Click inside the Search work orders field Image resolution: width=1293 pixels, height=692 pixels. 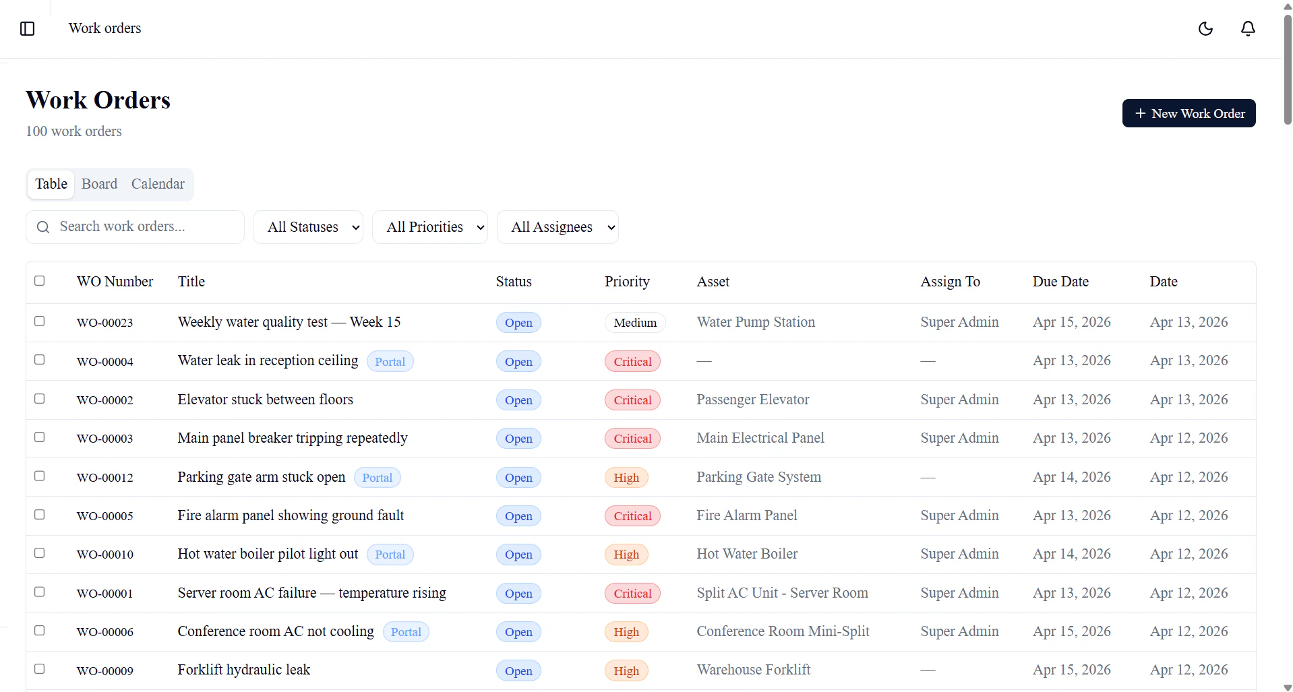tap(135, 227)
